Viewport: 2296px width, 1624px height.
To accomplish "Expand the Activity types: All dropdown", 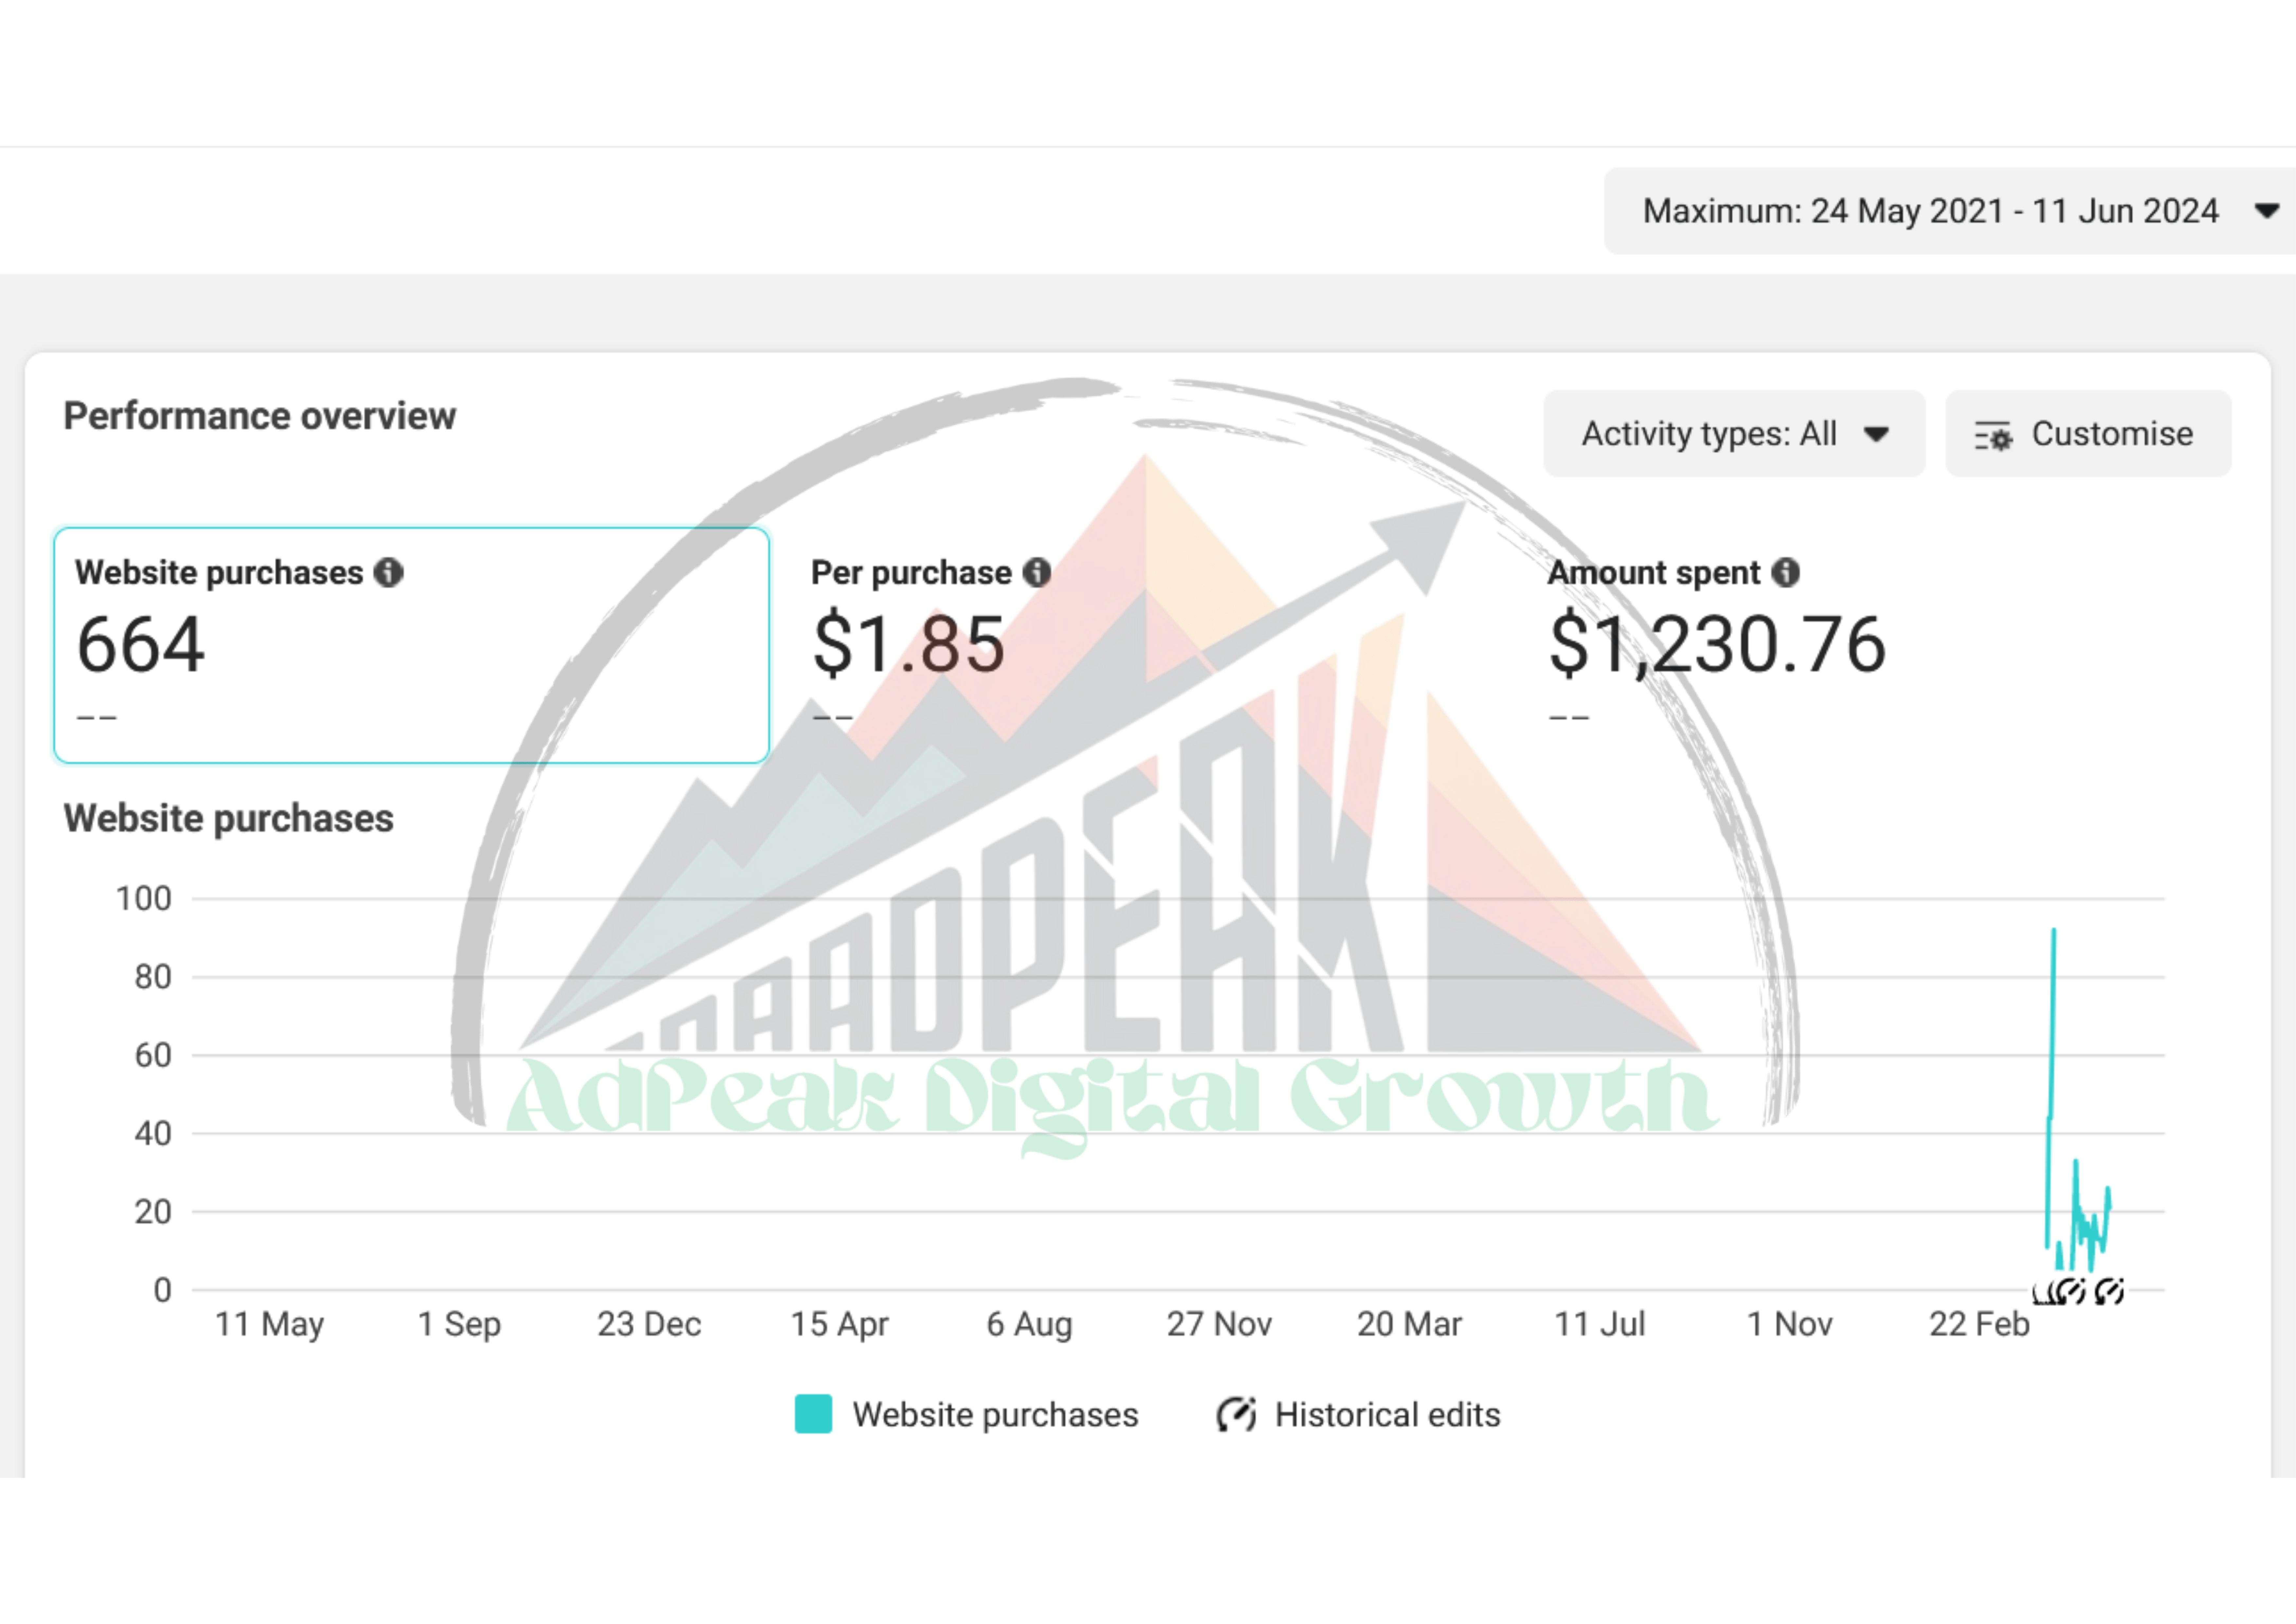I will click(1734, 433).
